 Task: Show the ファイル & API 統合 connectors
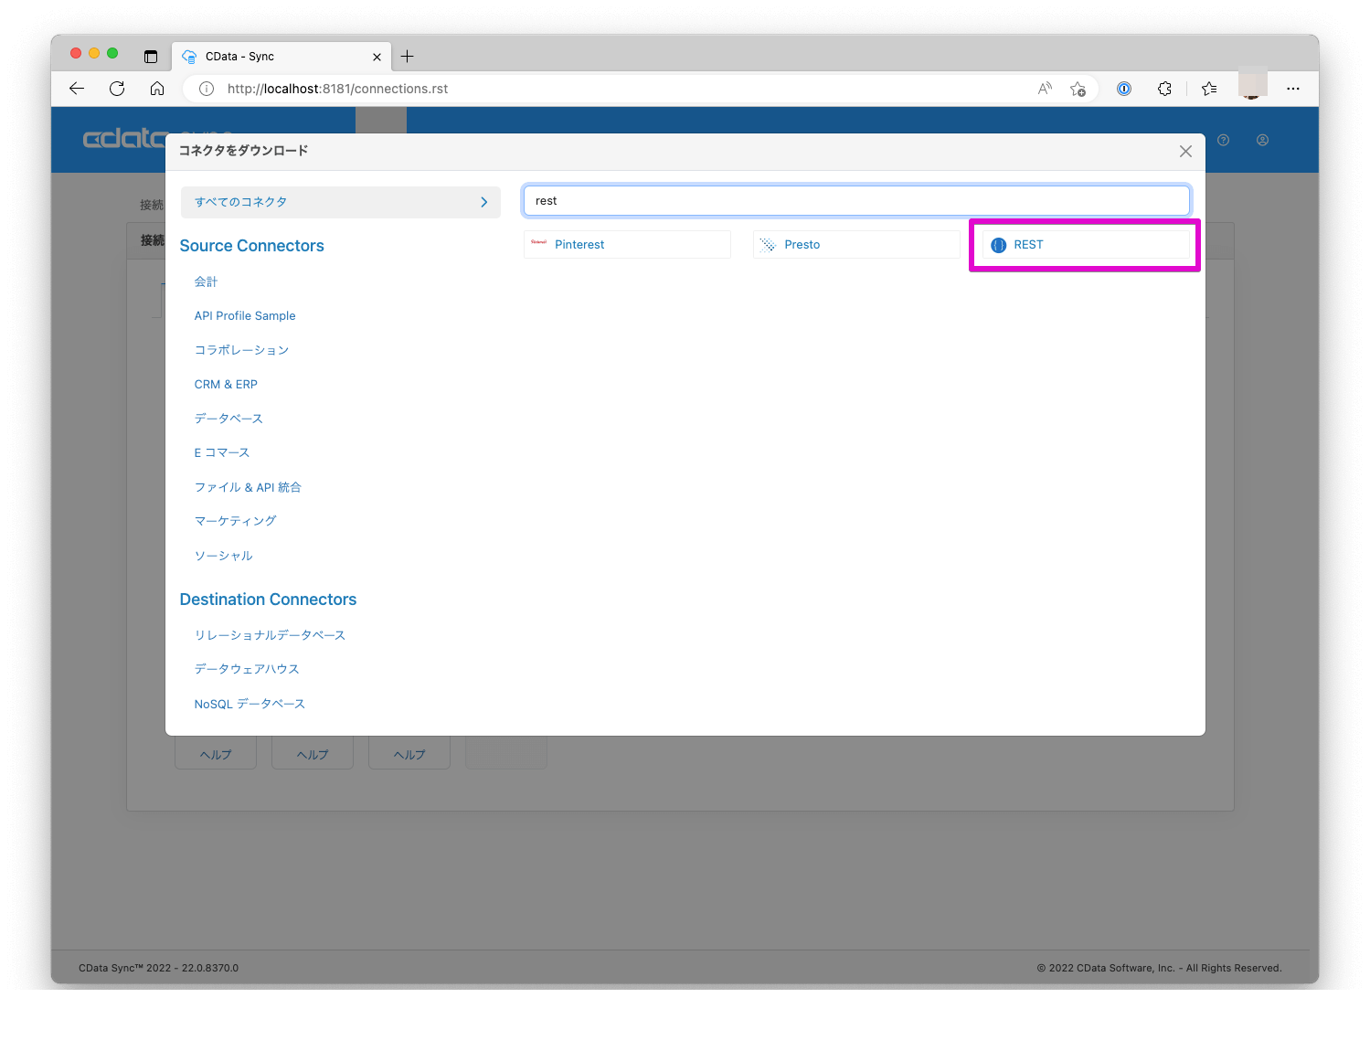tap(248, 487)
